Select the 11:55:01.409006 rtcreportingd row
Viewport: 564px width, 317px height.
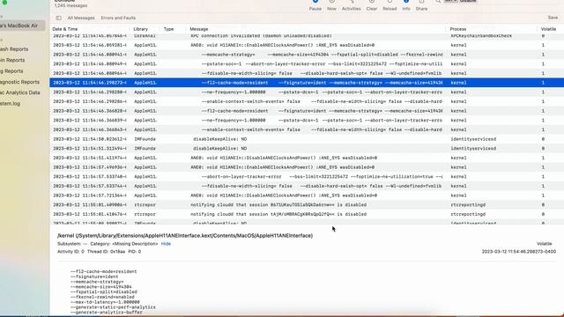[307, 205]
